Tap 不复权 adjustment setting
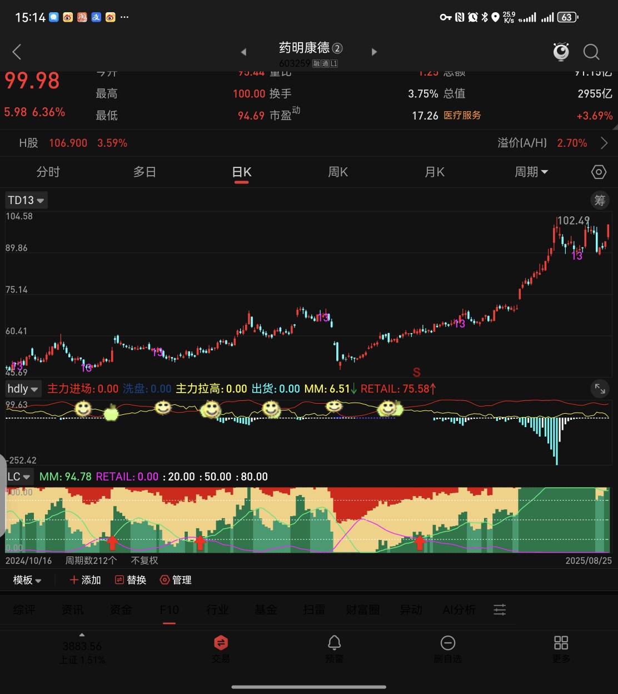The height and width of the screenshot is (694, 618). [144, 561]
